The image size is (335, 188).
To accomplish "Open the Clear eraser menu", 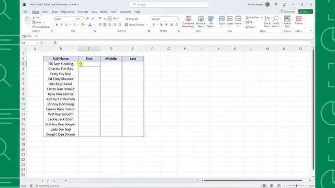I will [251, 27].
